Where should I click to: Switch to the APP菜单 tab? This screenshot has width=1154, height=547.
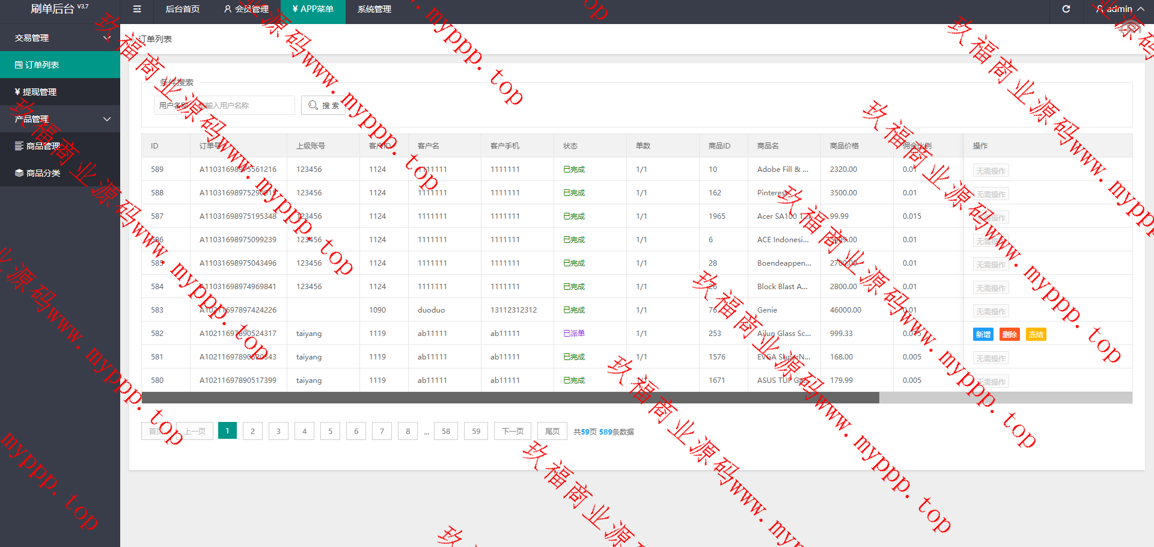coord(313,9)
